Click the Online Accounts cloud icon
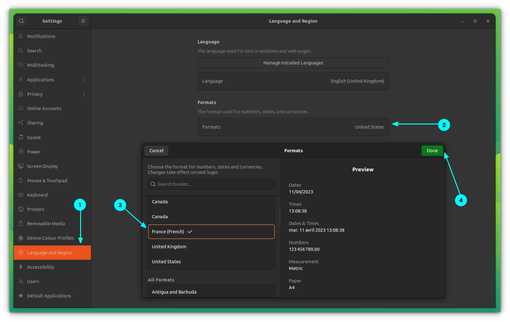This screenshot has height=322, width=510. coord(21,108)
